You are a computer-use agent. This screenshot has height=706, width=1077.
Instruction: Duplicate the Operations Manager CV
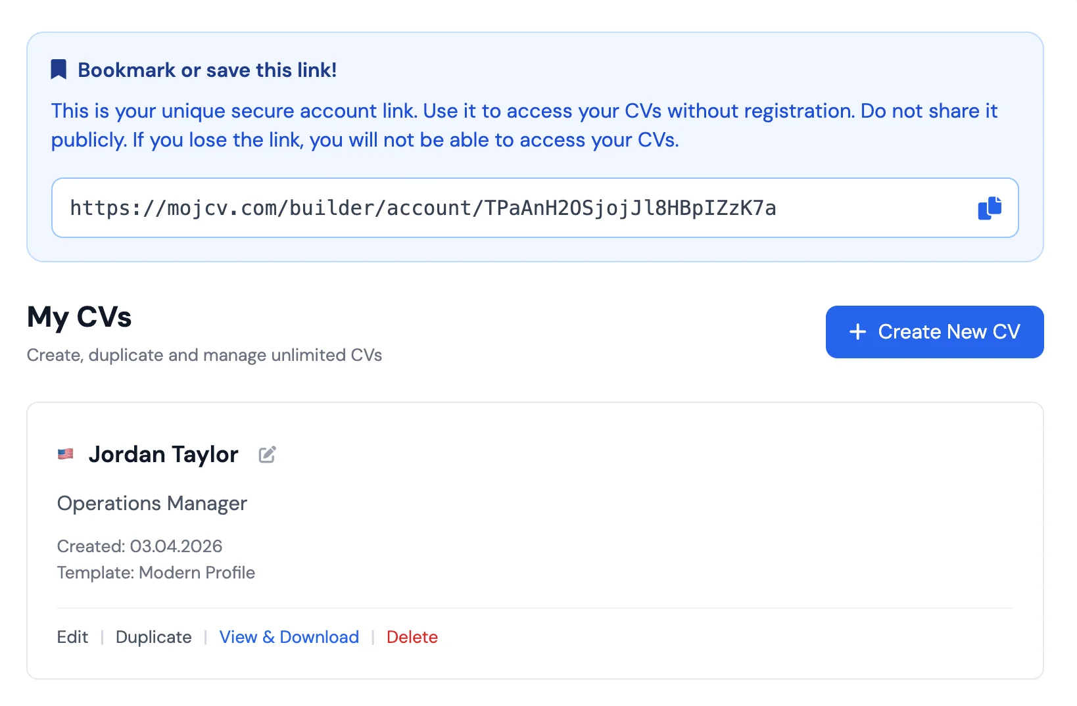tap(153, 637)
